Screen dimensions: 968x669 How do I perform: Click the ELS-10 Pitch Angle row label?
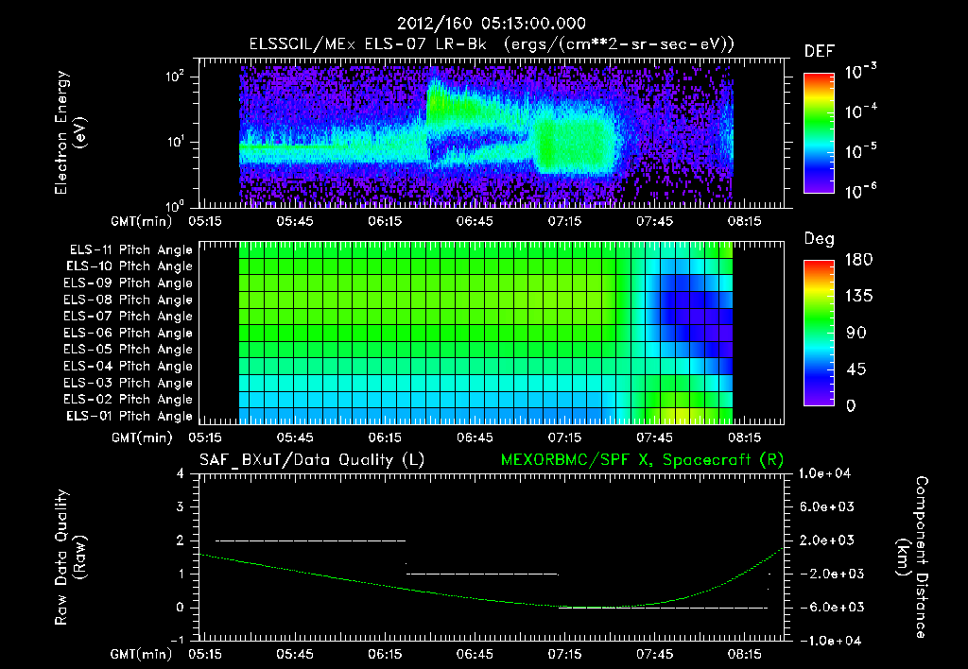(130, 266)
